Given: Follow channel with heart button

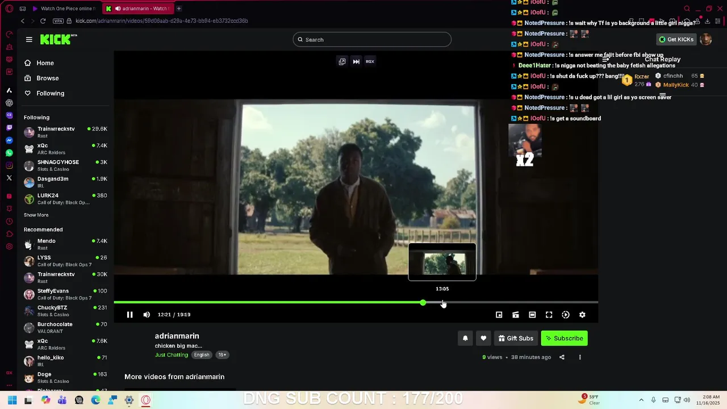Looking at the screenshot, I should (483, 338).
